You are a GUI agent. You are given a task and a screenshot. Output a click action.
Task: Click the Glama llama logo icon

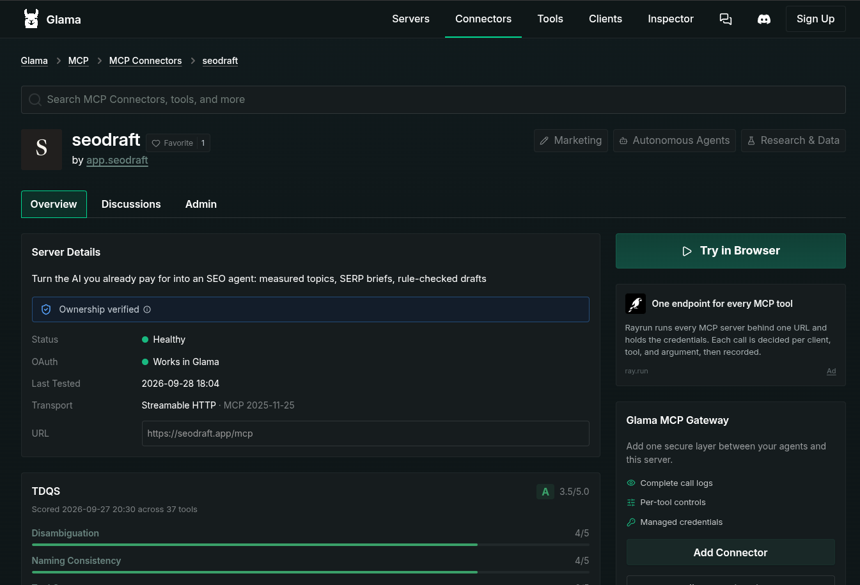tap(31, 19)
